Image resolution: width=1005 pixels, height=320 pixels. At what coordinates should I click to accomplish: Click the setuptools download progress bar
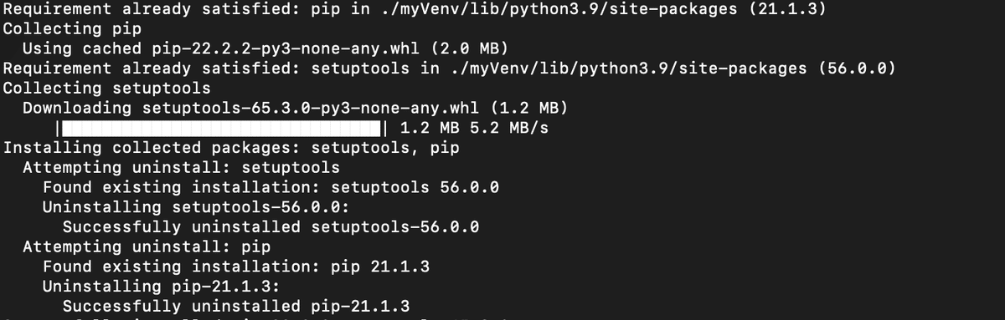[221, 129]
